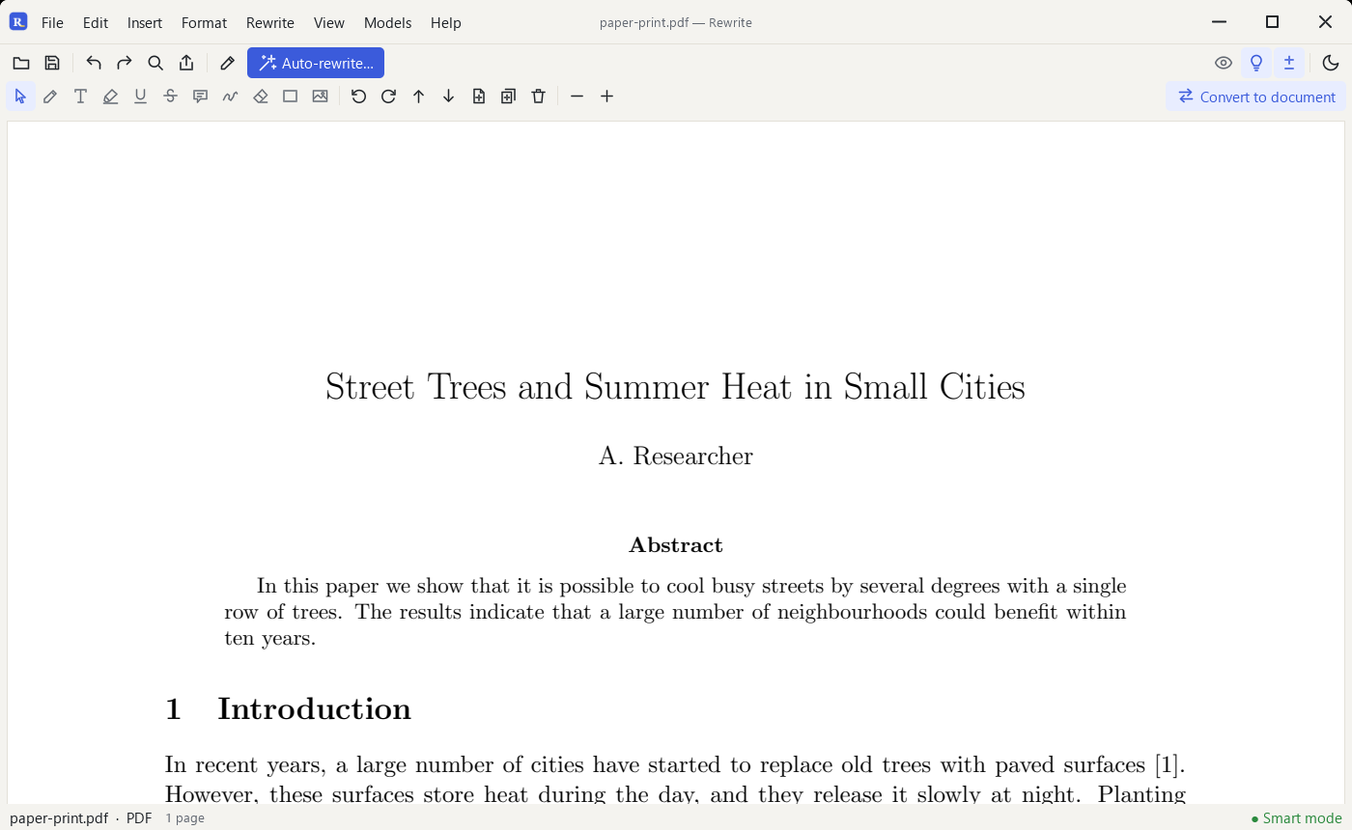The height and width of the screenshot is (830, 1352).
Task: Add a new page with the page-plus icon
Action: coord(478,97)
